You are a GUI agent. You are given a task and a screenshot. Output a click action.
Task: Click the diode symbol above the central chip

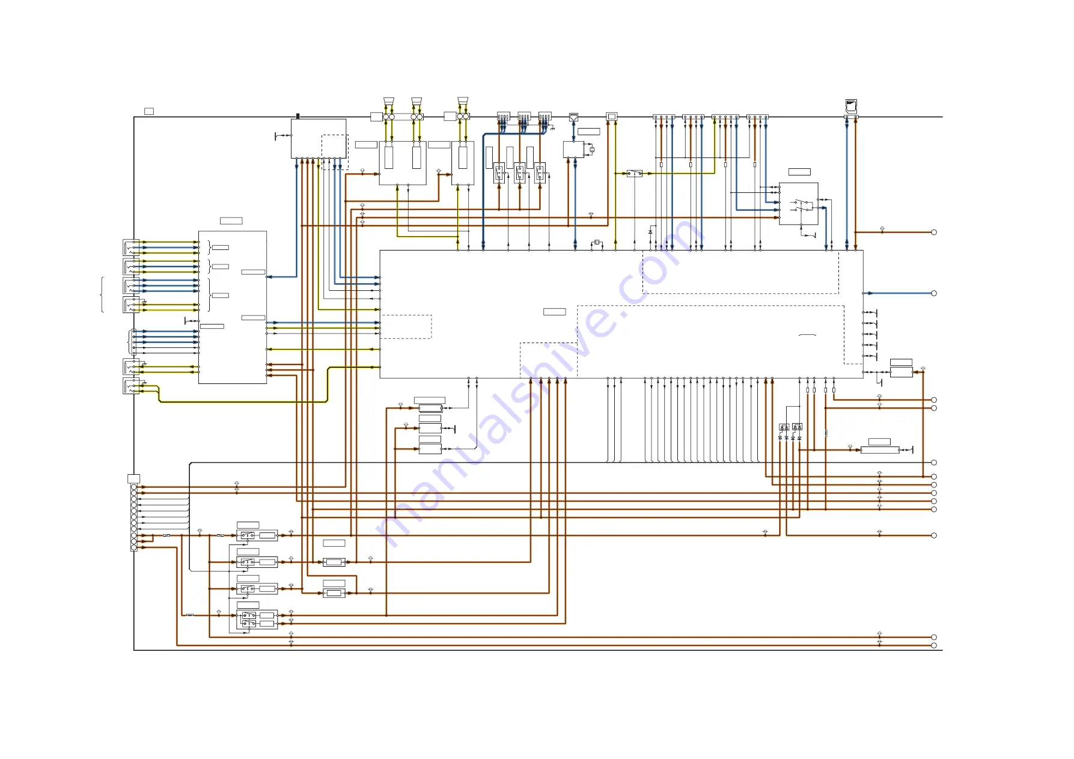coord(650,232)
